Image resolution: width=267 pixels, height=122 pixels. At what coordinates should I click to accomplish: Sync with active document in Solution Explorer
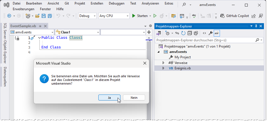coord(177,33)
